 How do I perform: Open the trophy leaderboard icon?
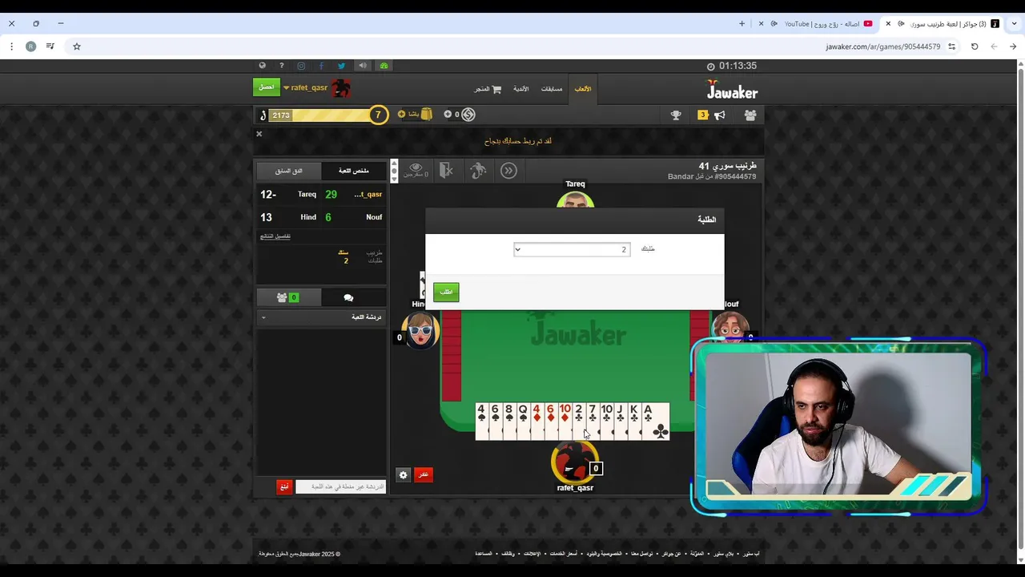pos(676,115)
